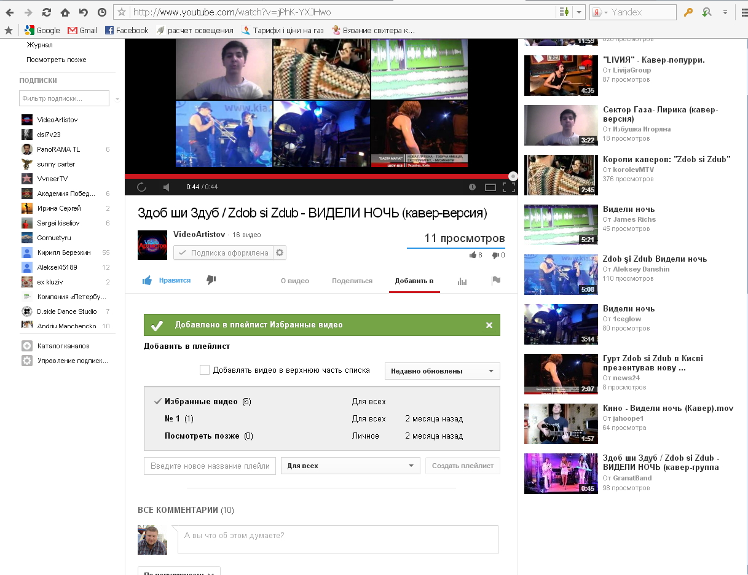Open Посмотреть позже in left sidebar

[x=57, y=60]
